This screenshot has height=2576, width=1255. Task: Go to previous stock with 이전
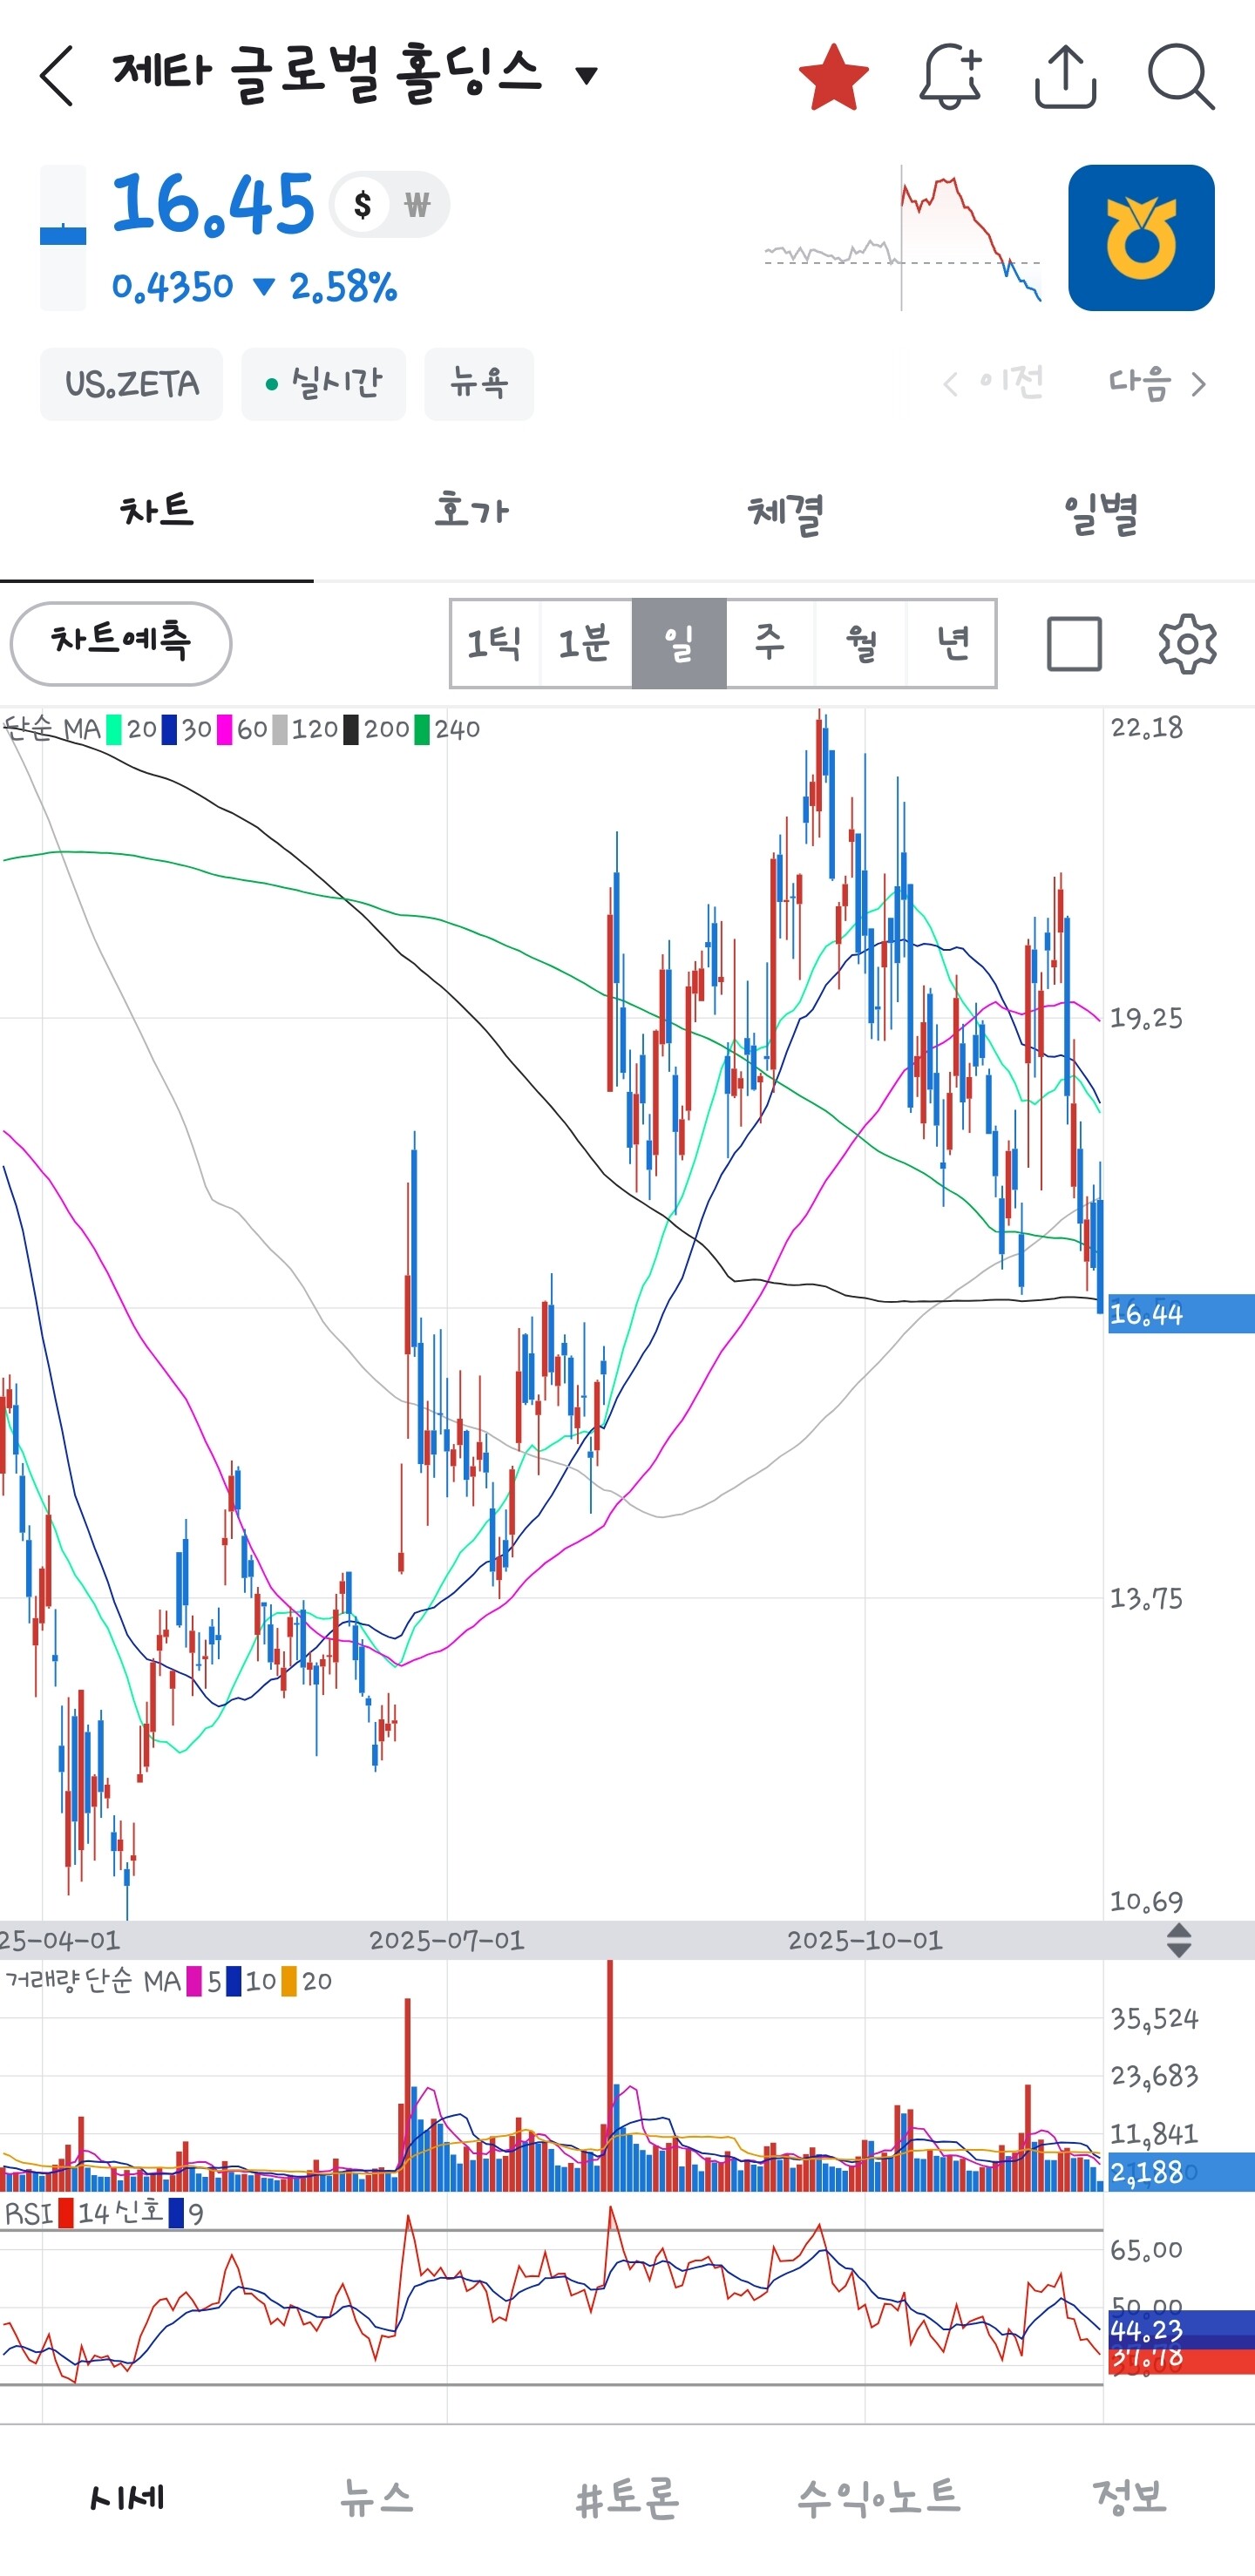click(x=994, y=383)
